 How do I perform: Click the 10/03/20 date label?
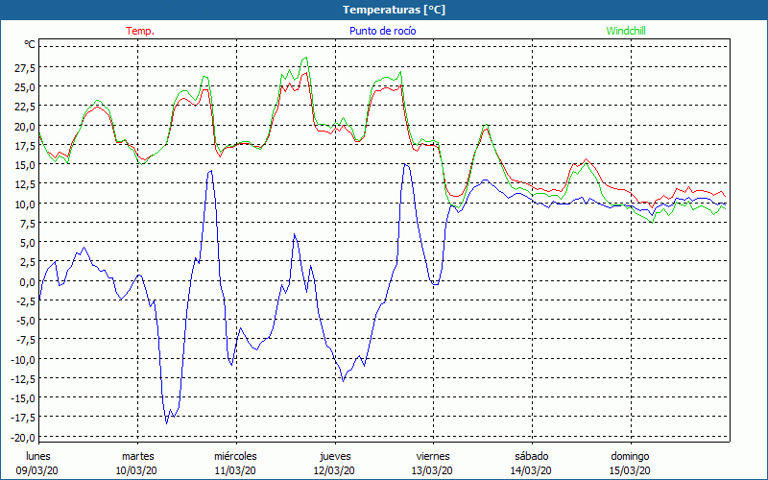(x=136, y=470)
